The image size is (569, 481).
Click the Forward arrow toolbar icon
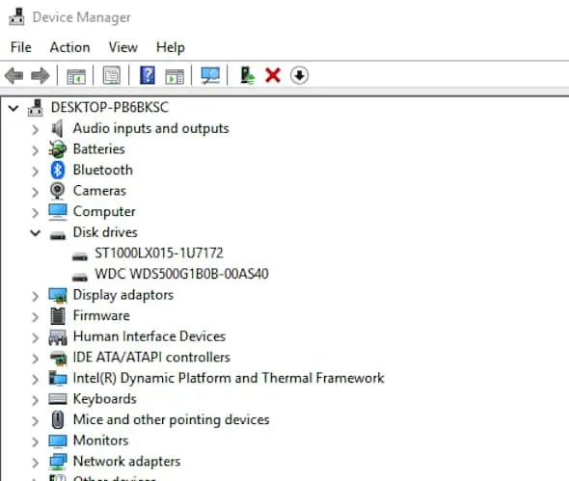(x=41, y=76)
